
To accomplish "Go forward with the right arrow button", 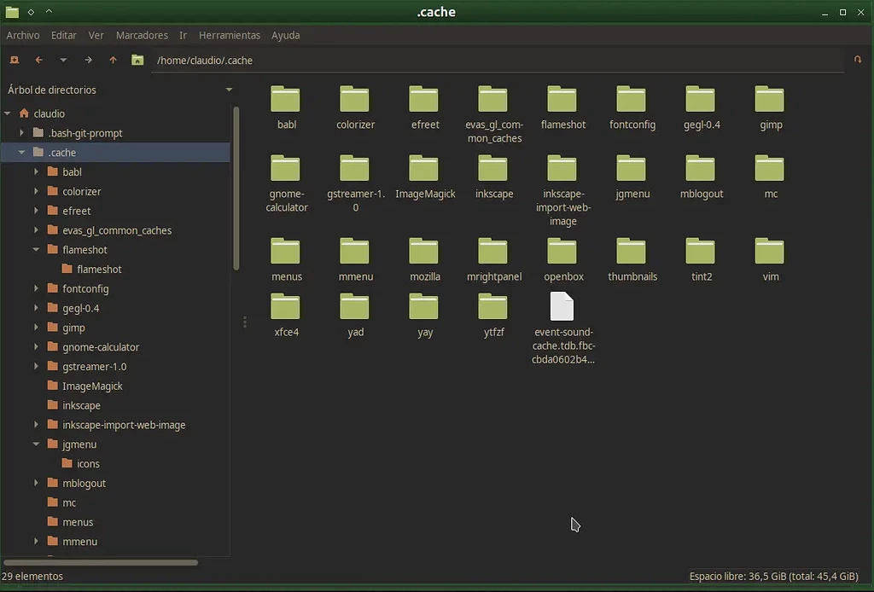I will [x=88, y=60].
